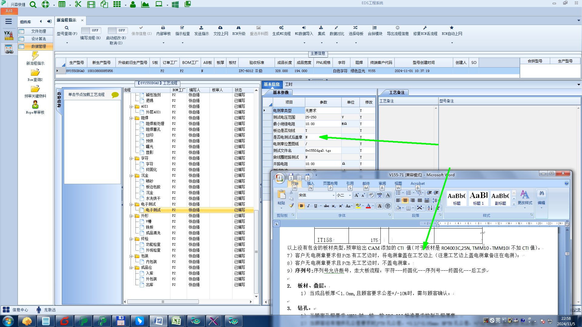582x327 pixels.
Task: Click the 合拼模块 list icon
Action: pyautogui.click(x=375, y=28)
